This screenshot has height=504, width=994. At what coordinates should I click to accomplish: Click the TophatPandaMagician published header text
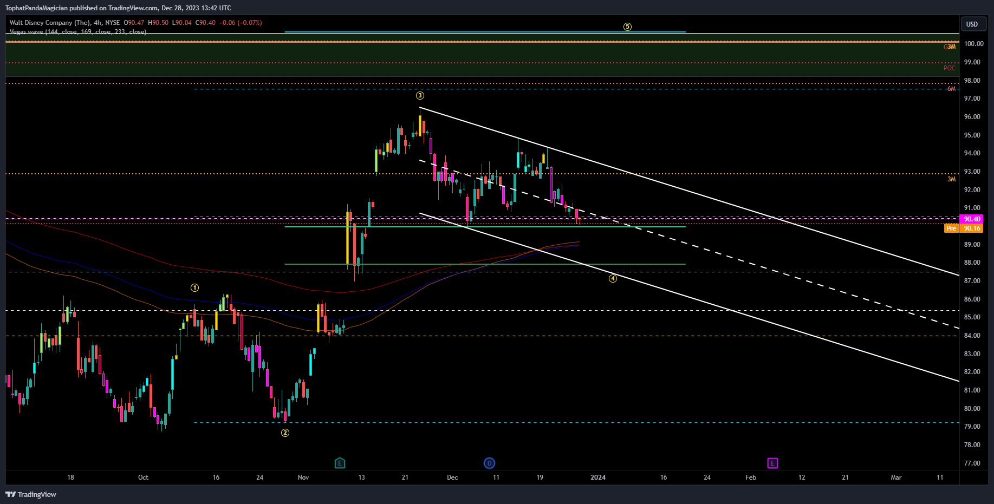[118, 8]
